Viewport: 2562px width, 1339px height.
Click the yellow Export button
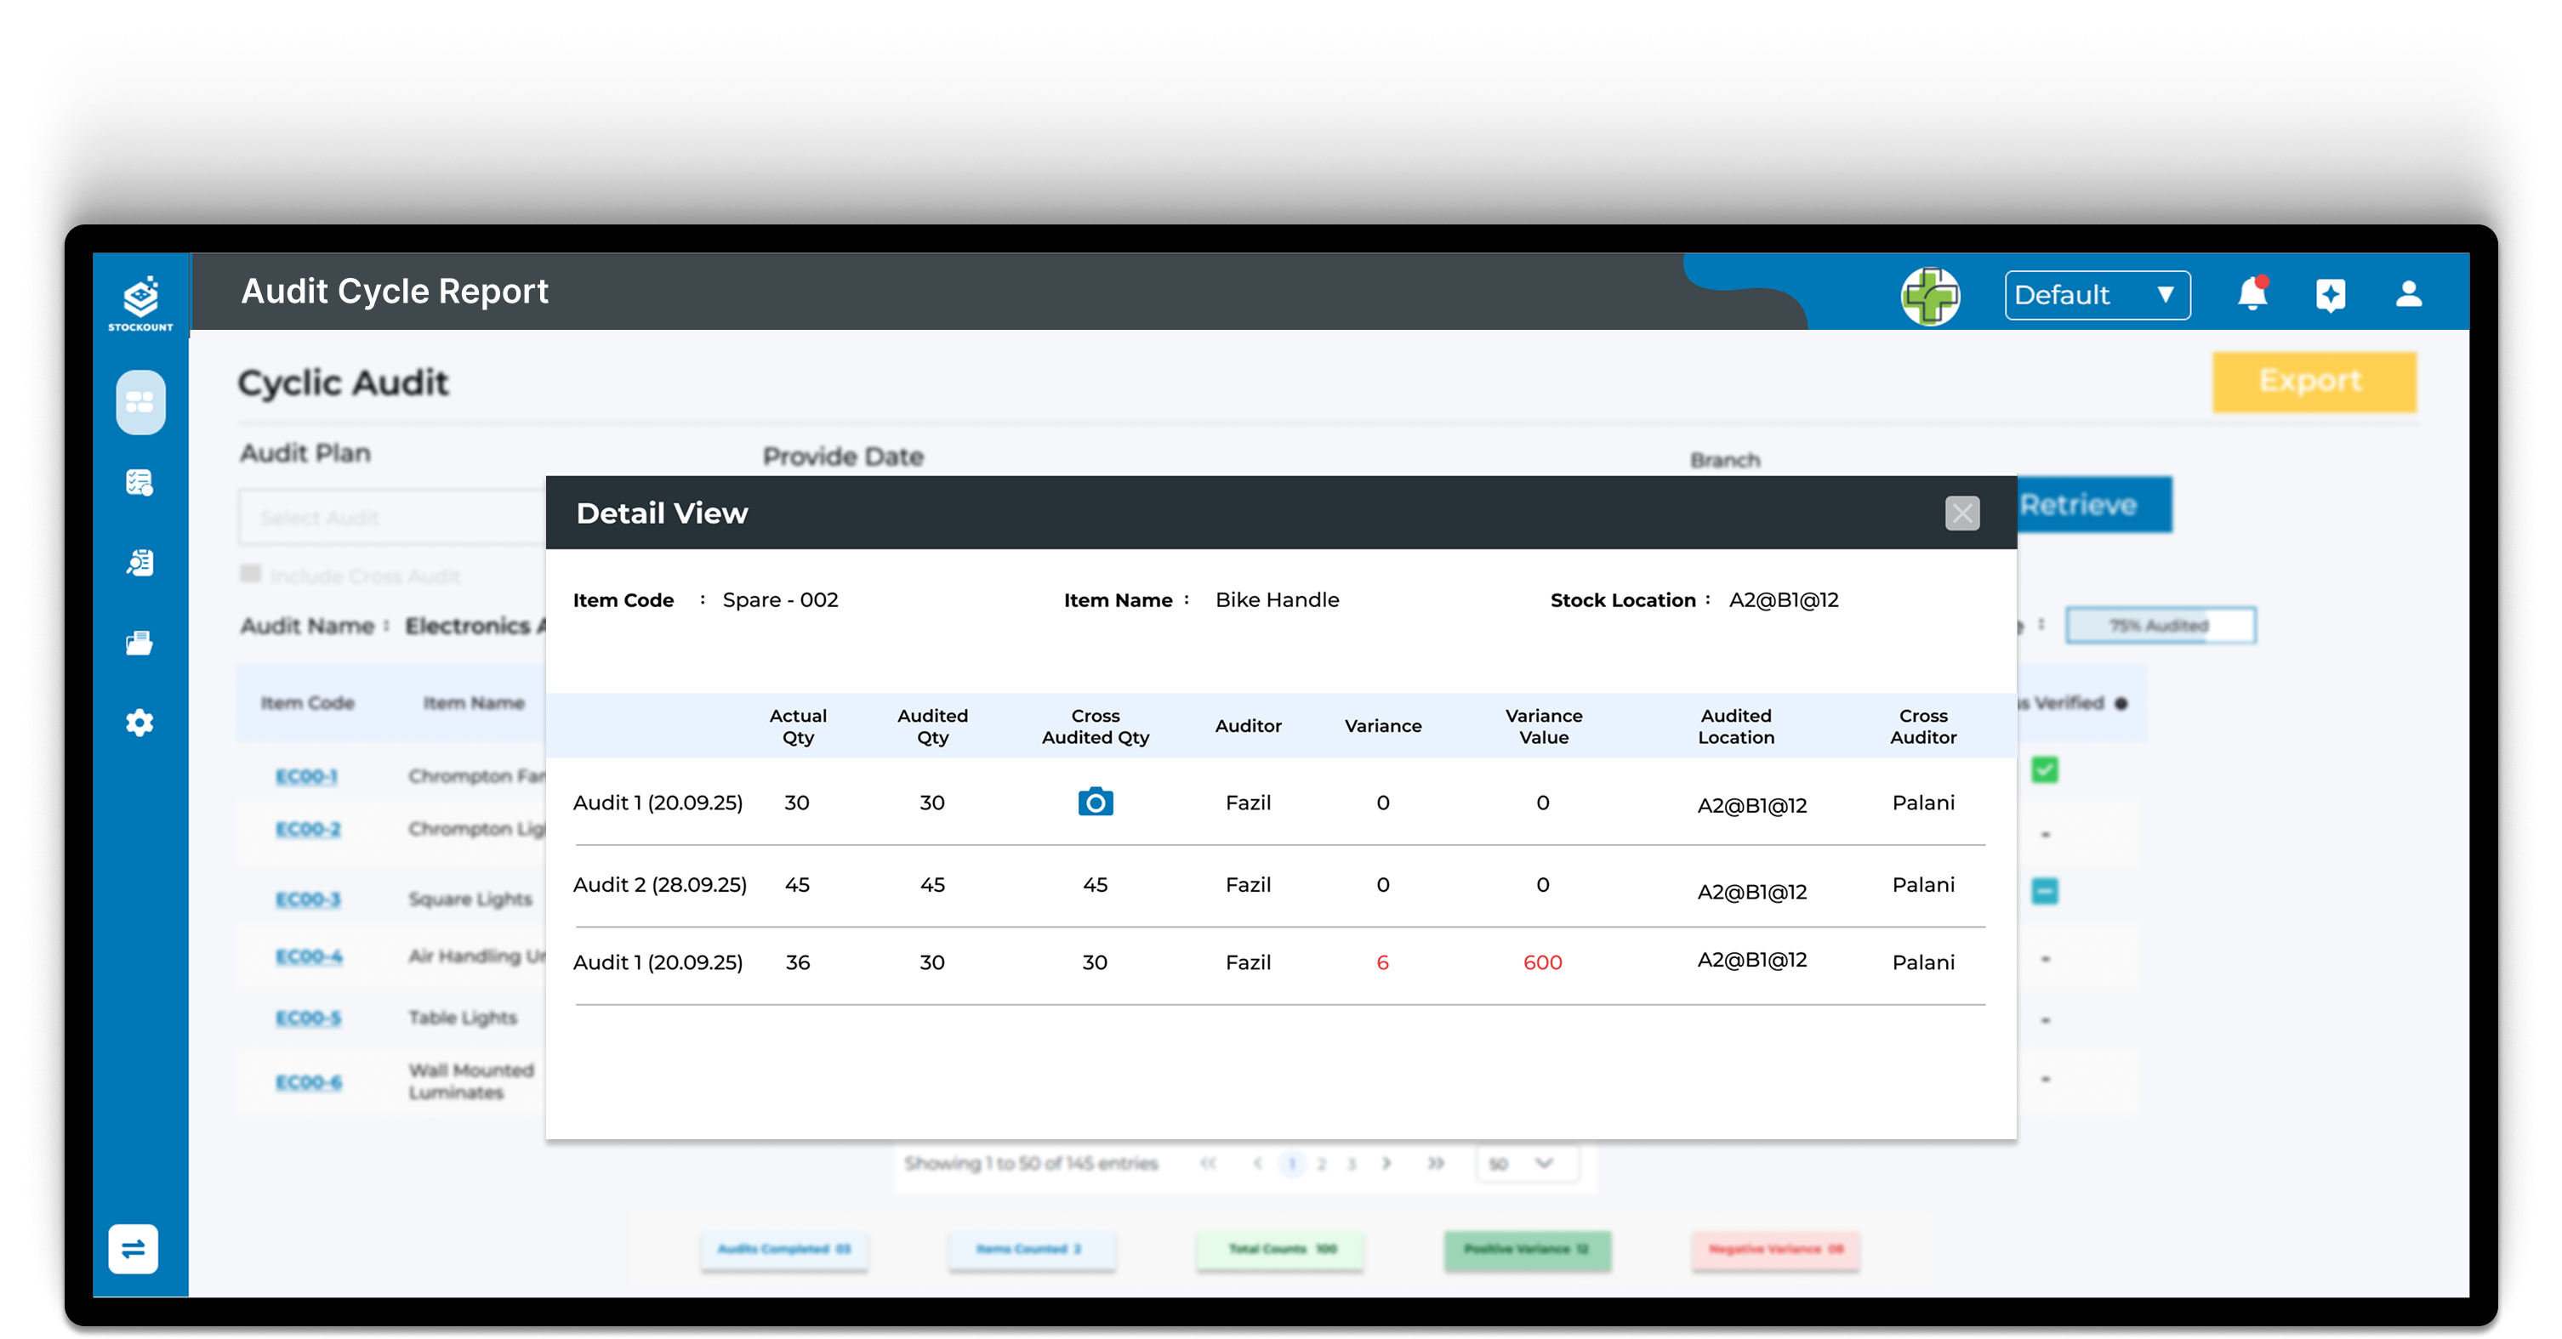2314,382
